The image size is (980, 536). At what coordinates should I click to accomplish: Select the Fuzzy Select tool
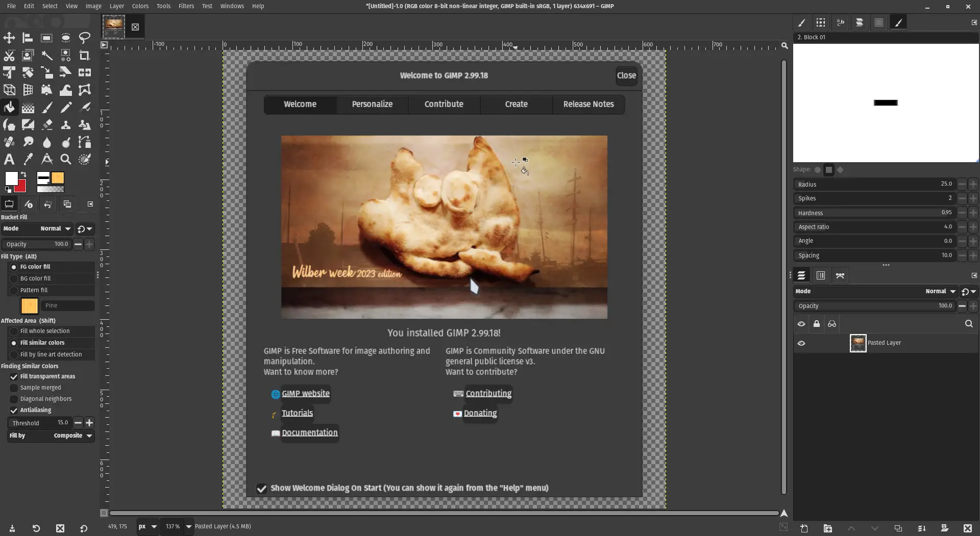[x=46, y=56]
